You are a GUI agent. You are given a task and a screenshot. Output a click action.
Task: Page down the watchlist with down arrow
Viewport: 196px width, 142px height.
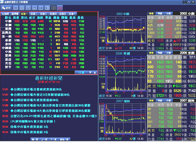pos(90,72)
